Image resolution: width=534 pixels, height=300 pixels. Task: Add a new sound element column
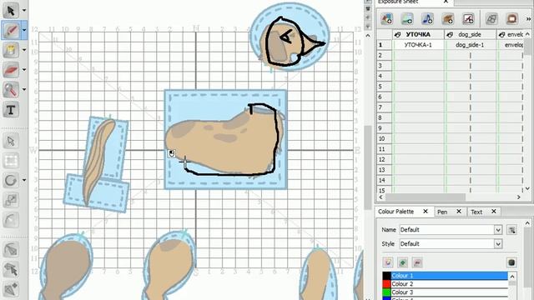(x=427, y=18)
